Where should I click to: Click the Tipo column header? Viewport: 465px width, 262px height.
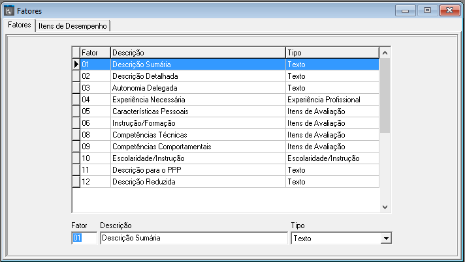(x=332, y=53)
